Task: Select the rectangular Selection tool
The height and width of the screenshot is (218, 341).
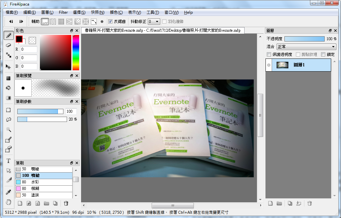Action: pos(9,110)
